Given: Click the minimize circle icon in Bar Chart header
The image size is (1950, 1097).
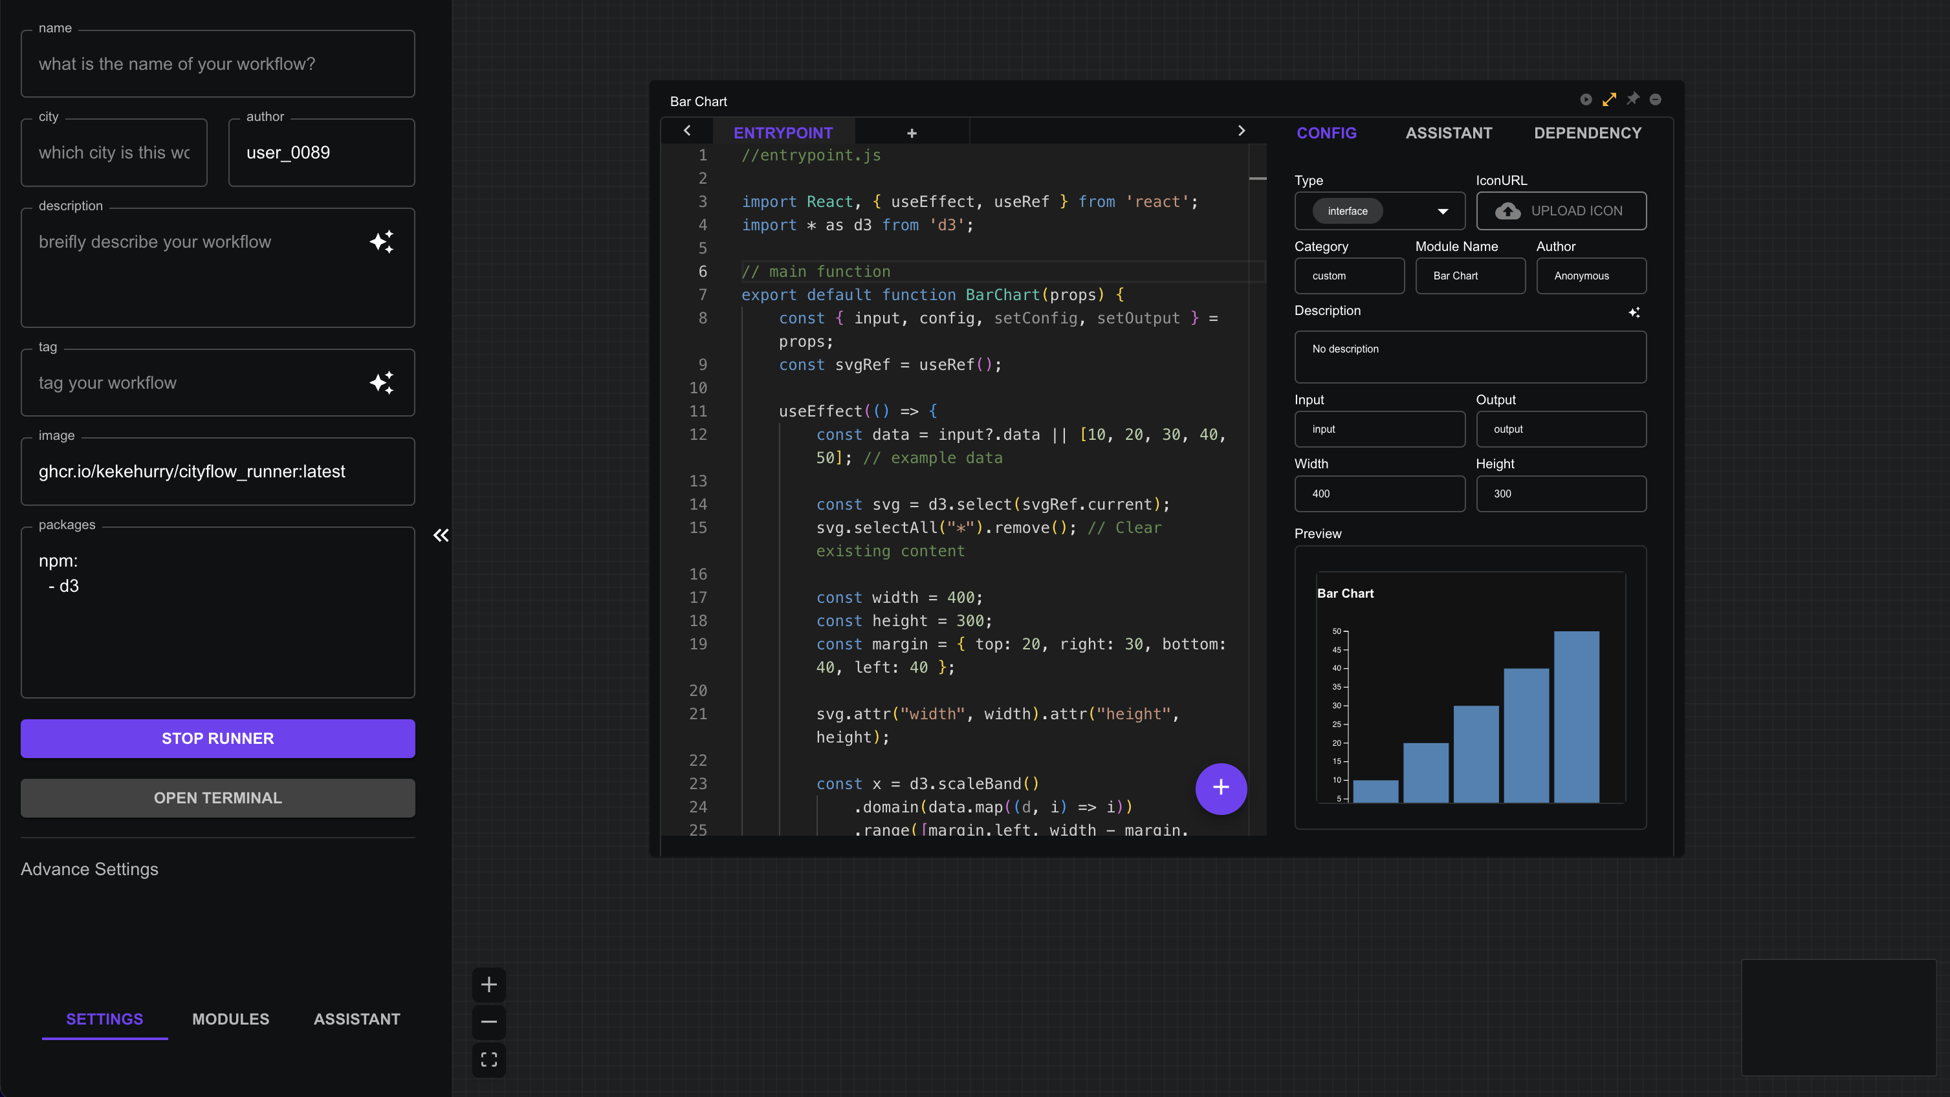Looking at the screenshot, I should pos(1656,100).
